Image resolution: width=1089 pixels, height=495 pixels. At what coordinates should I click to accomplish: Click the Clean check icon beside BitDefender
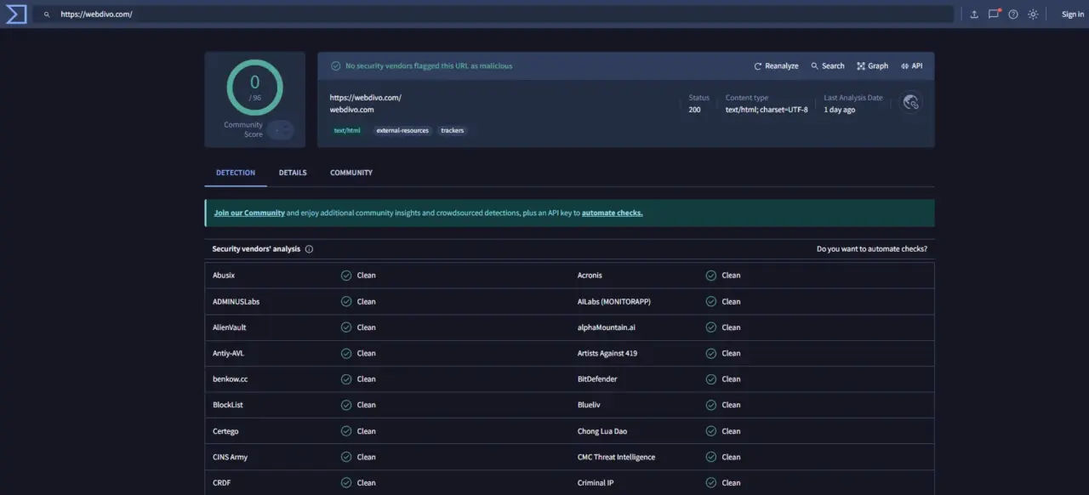(x=710, y=378)
